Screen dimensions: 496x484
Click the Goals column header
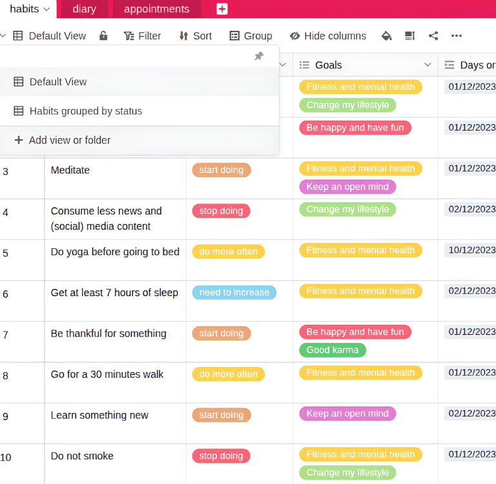pyautogui.click(x=366, y=65)
